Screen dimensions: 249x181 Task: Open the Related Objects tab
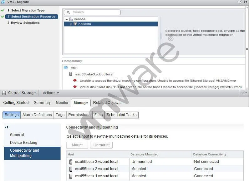click(107, 103)
